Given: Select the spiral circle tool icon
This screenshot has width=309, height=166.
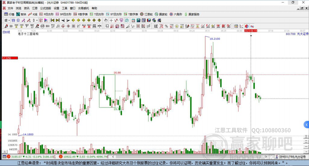Looking at the screenshot, I should click(x=63, y=26).
